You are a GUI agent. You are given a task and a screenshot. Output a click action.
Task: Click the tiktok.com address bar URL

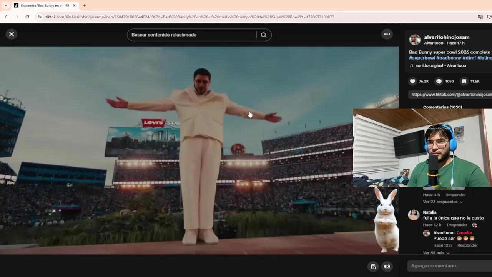click(x=190, y=17)
